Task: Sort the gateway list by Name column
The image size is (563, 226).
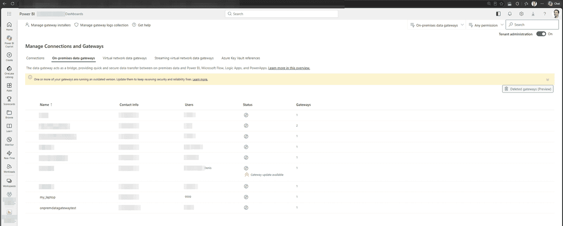Action: coord(46,105)
